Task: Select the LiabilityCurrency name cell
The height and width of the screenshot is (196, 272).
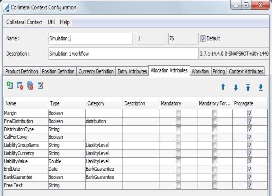Action: point(26,153)
